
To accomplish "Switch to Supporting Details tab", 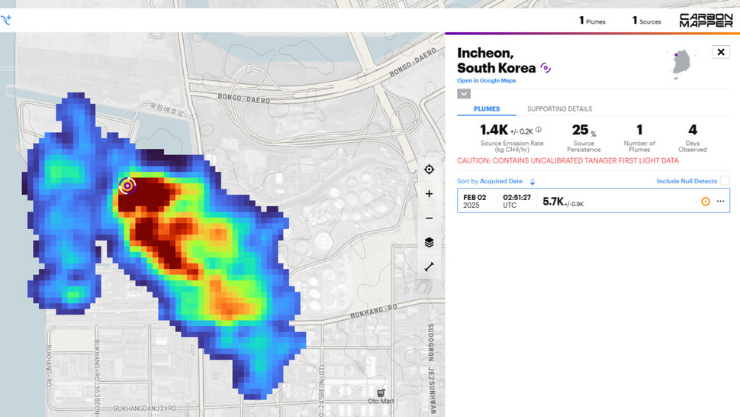I will [559, 109].
